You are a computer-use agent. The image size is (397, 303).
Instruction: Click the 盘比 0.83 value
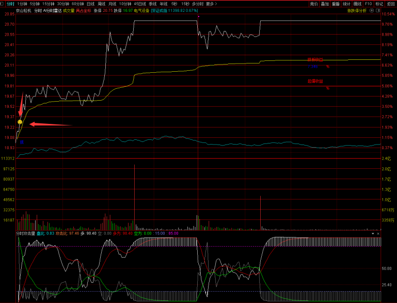coord(45,233)
